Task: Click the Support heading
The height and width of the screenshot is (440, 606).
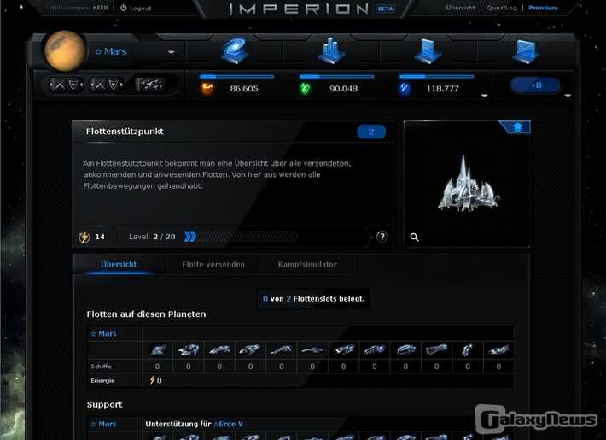Action: click(x=104, y=405)
